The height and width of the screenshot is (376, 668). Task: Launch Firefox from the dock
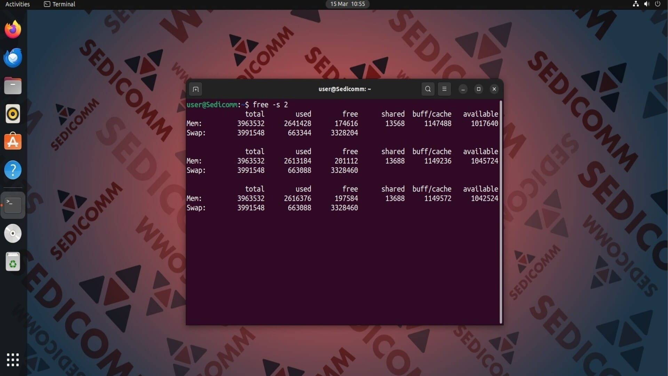13,29
